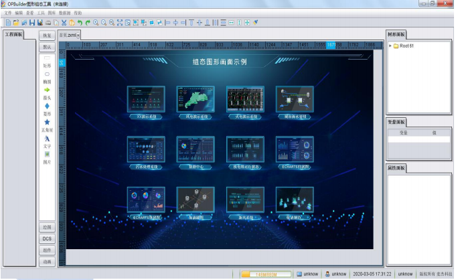This screenshot has height=280, width=456.
Task: Click the Paste clipboard icon
Action: [x=72, y=23]
